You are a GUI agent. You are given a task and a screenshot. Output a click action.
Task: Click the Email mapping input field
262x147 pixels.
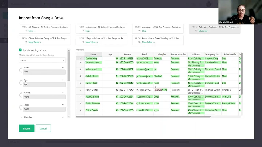point(44,109)
